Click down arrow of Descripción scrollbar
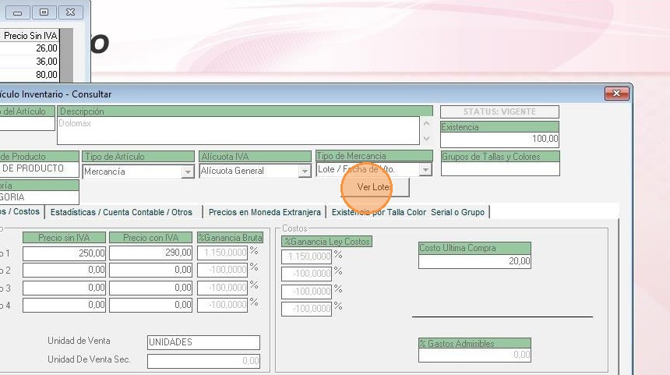Screen dimensions: 670x375 pyautogui.click(x=426, y=139)
